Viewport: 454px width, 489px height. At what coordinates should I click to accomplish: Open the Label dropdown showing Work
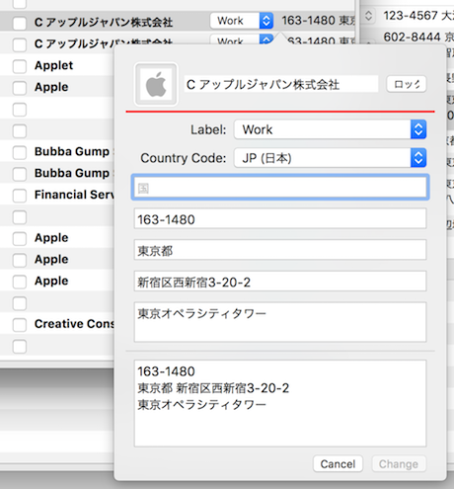coord(330,129)
